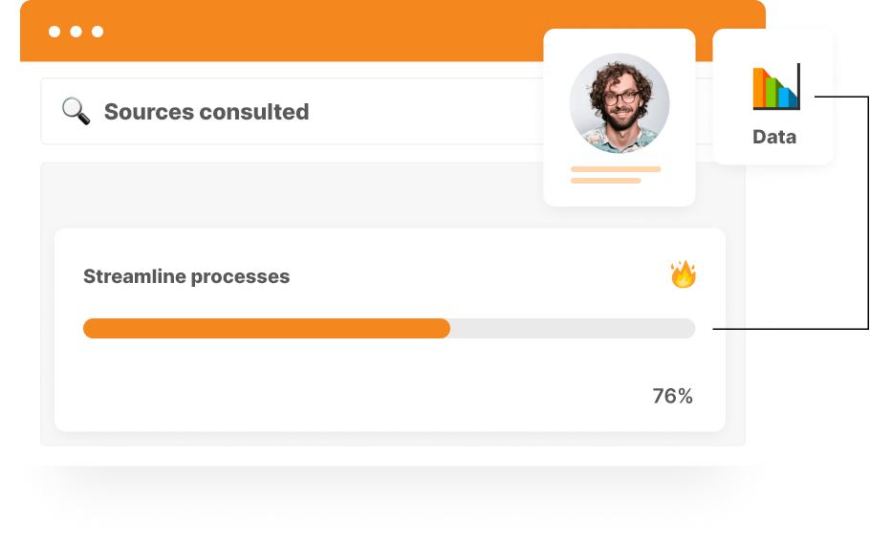Click the colorful bar chart Data icon
The image size is (870, 544).
pos(776,87)
